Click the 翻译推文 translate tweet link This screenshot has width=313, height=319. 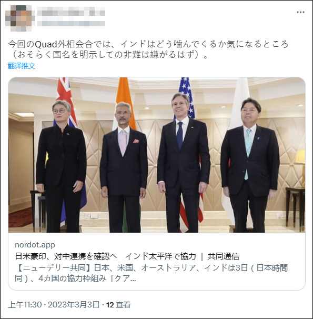click(22, 66)
